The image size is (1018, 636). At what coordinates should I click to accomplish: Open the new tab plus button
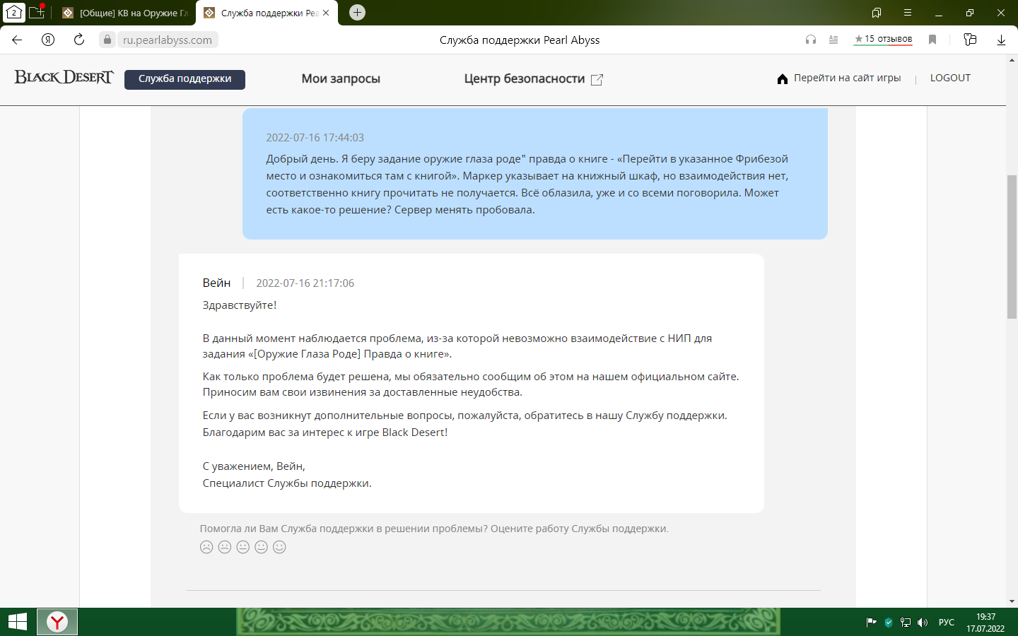[x=358, y=13]
